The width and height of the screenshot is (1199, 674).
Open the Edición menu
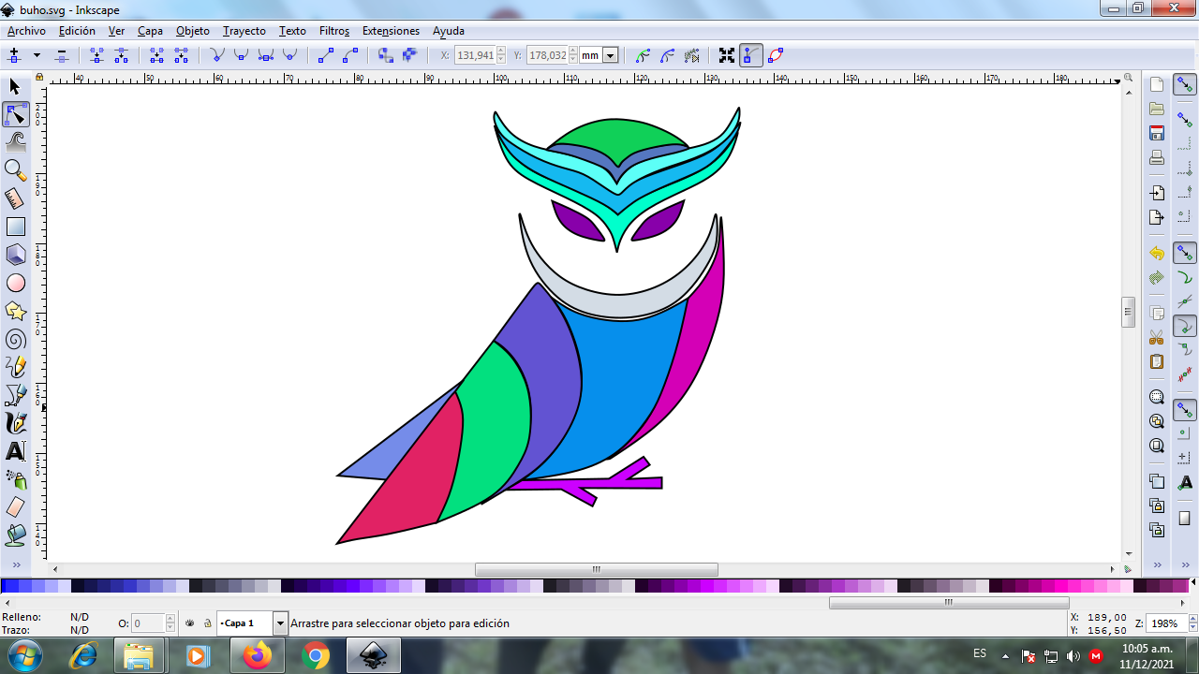pyautogui.click(x=77, y=31)
